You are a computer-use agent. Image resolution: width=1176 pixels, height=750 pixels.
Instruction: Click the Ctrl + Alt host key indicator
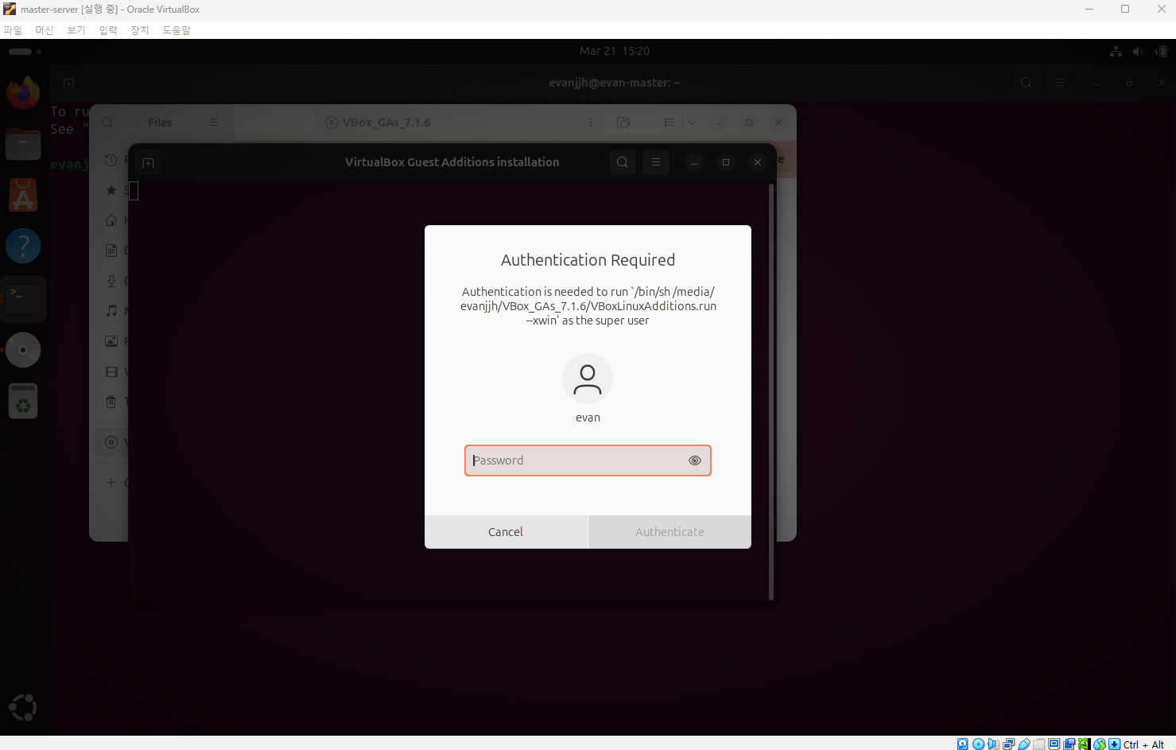(1143, 744)
